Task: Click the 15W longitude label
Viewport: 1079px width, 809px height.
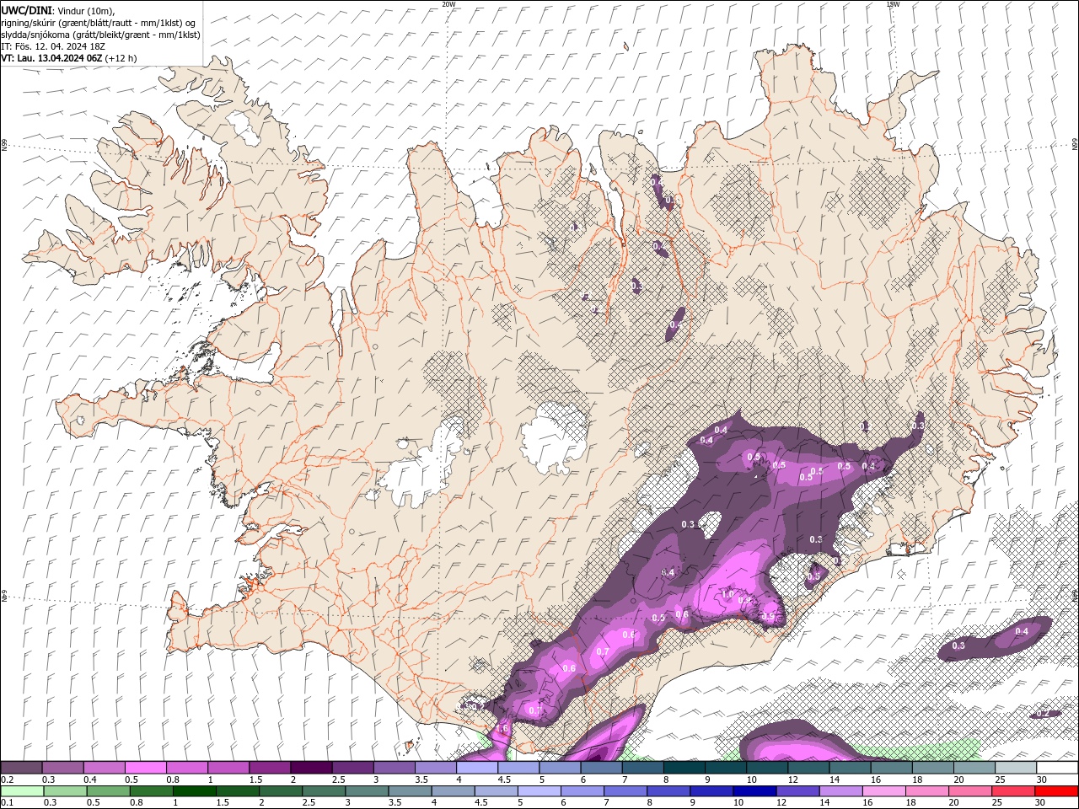Action: [x=892, y=4]
